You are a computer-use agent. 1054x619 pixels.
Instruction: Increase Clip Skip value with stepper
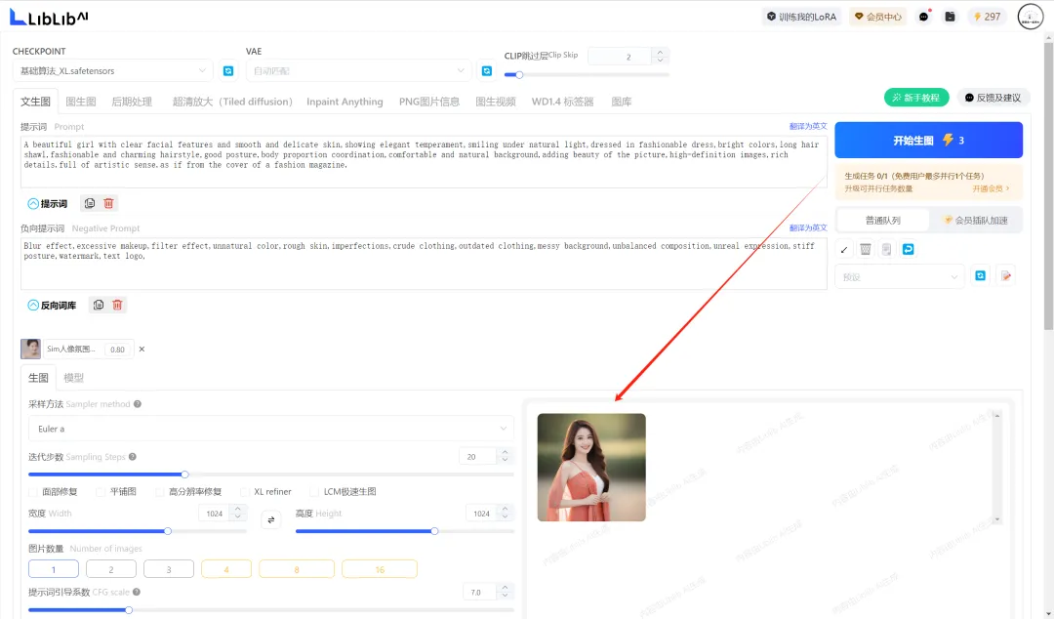point(660,53)
